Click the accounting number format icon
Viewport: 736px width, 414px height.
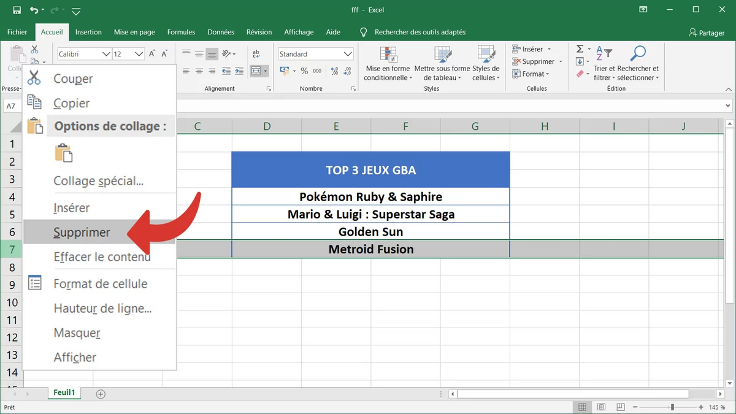pyautogui.click(x=285, y=71)
